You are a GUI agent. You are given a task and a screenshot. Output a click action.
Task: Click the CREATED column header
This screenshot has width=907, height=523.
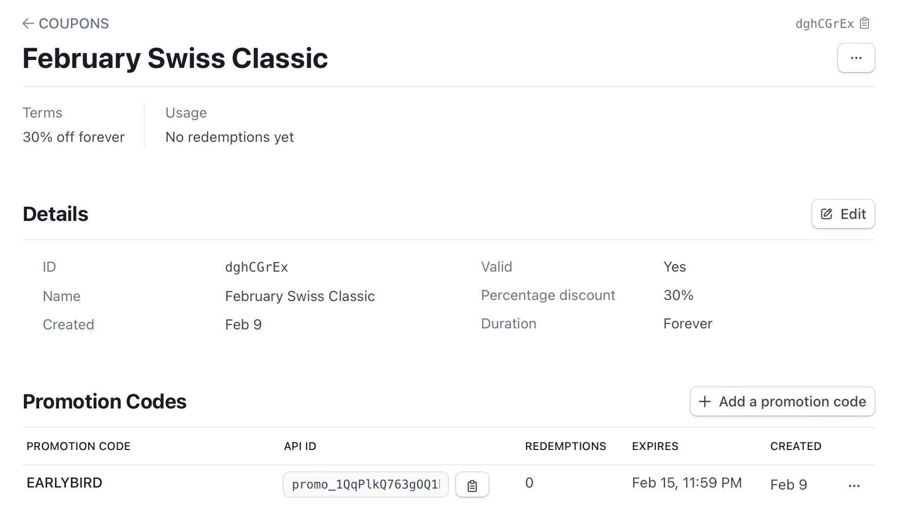(x=796, y=446)
